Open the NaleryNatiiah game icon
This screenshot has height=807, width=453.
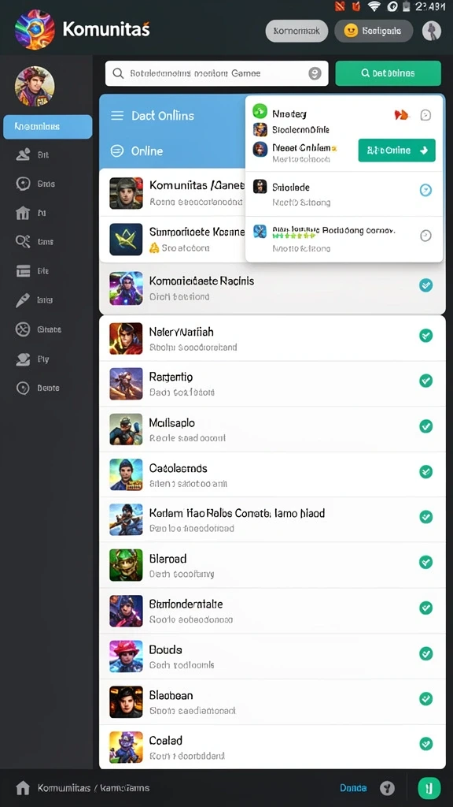click(127, 339)
